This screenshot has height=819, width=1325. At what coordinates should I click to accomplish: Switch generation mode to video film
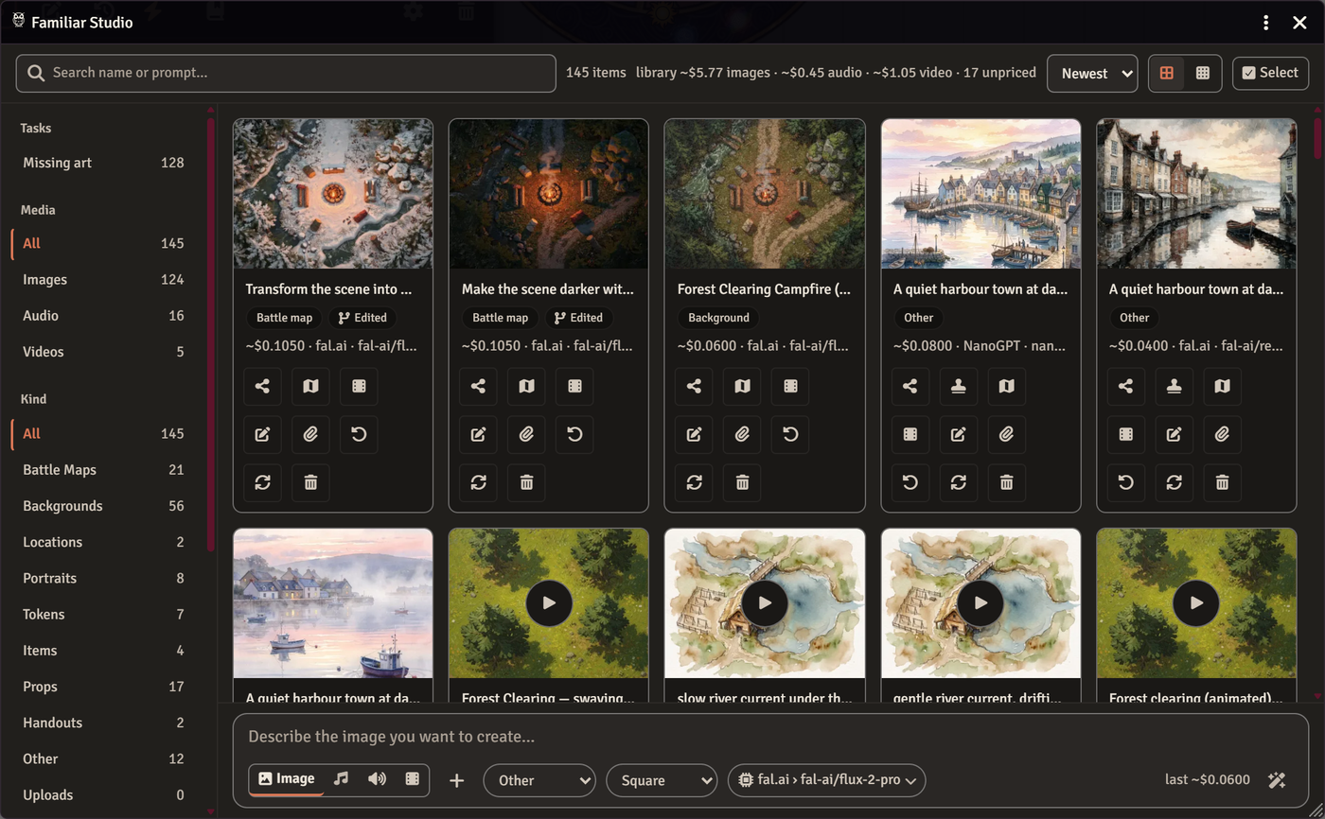tap(412, 779)
